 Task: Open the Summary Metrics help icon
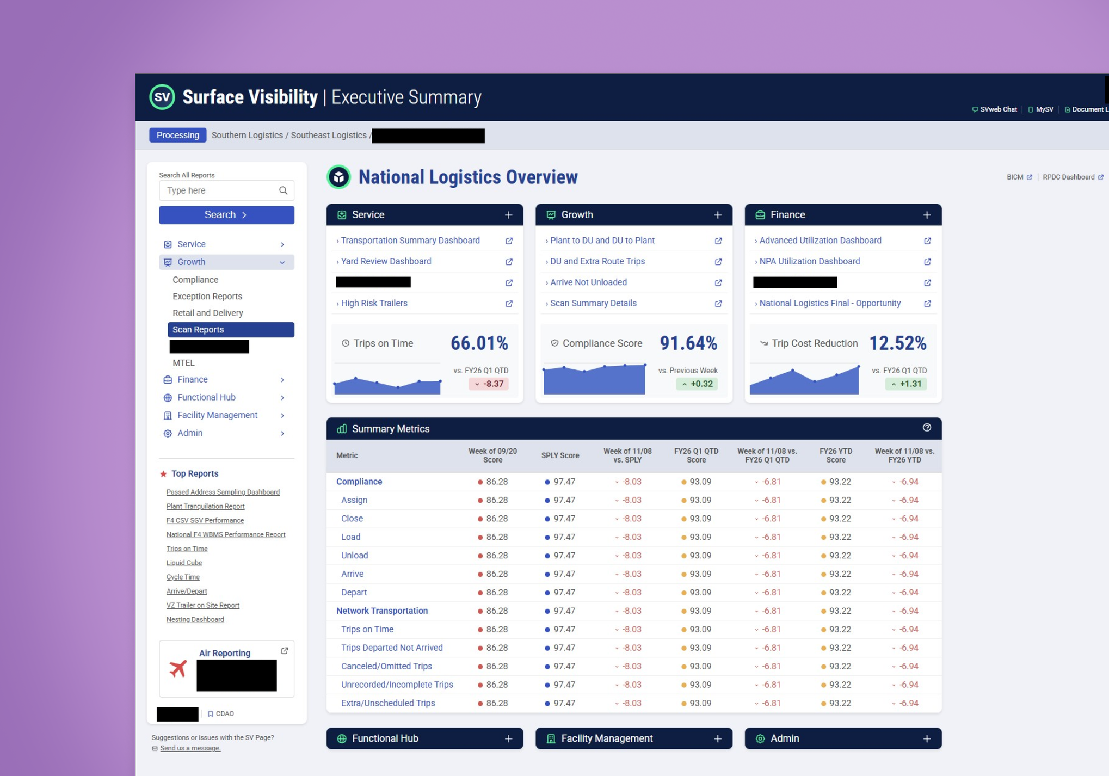point(927,428)
